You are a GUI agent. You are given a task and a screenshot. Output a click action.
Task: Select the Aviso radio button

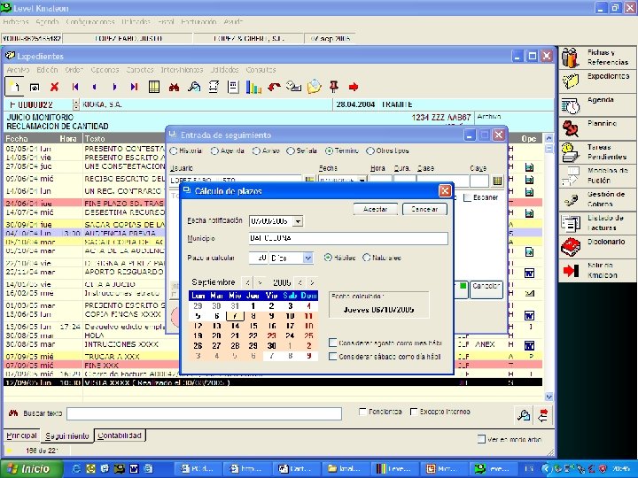point(256,150)
